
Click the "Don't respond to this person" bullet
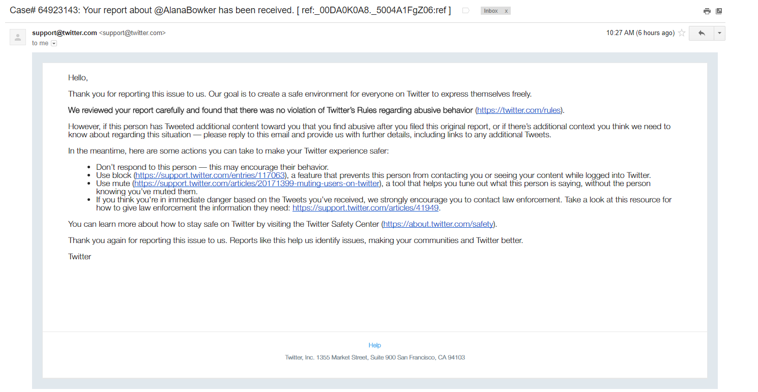point(213,167)
